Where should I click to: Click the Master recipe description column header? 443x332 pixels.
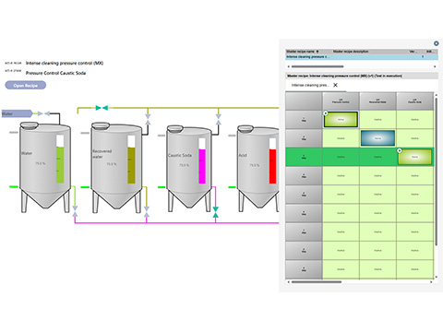[351, 52]
